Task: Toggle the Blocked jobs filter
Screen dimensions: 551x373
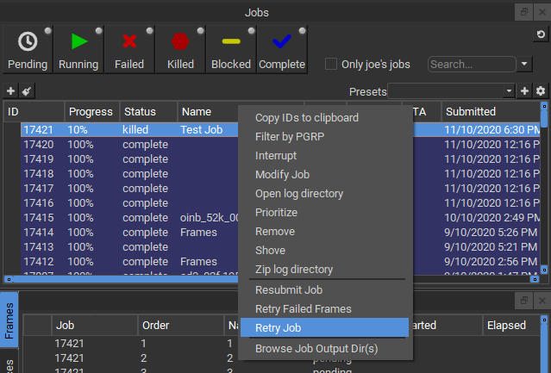Action: (231, 49)
